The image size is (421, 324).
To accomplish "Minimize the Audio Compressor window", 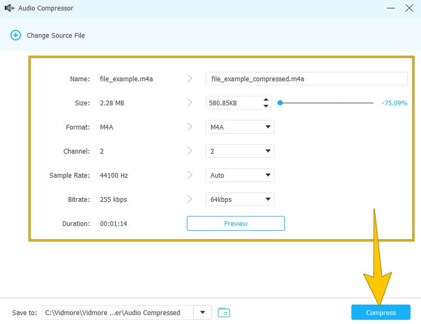I will coord(390,8).
